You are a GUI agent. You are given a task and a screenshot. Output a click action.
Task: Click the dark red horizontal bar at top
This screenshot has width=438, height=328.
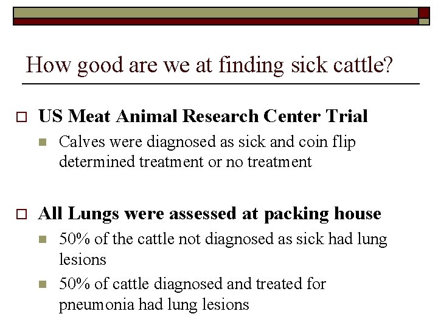point(213,21)
